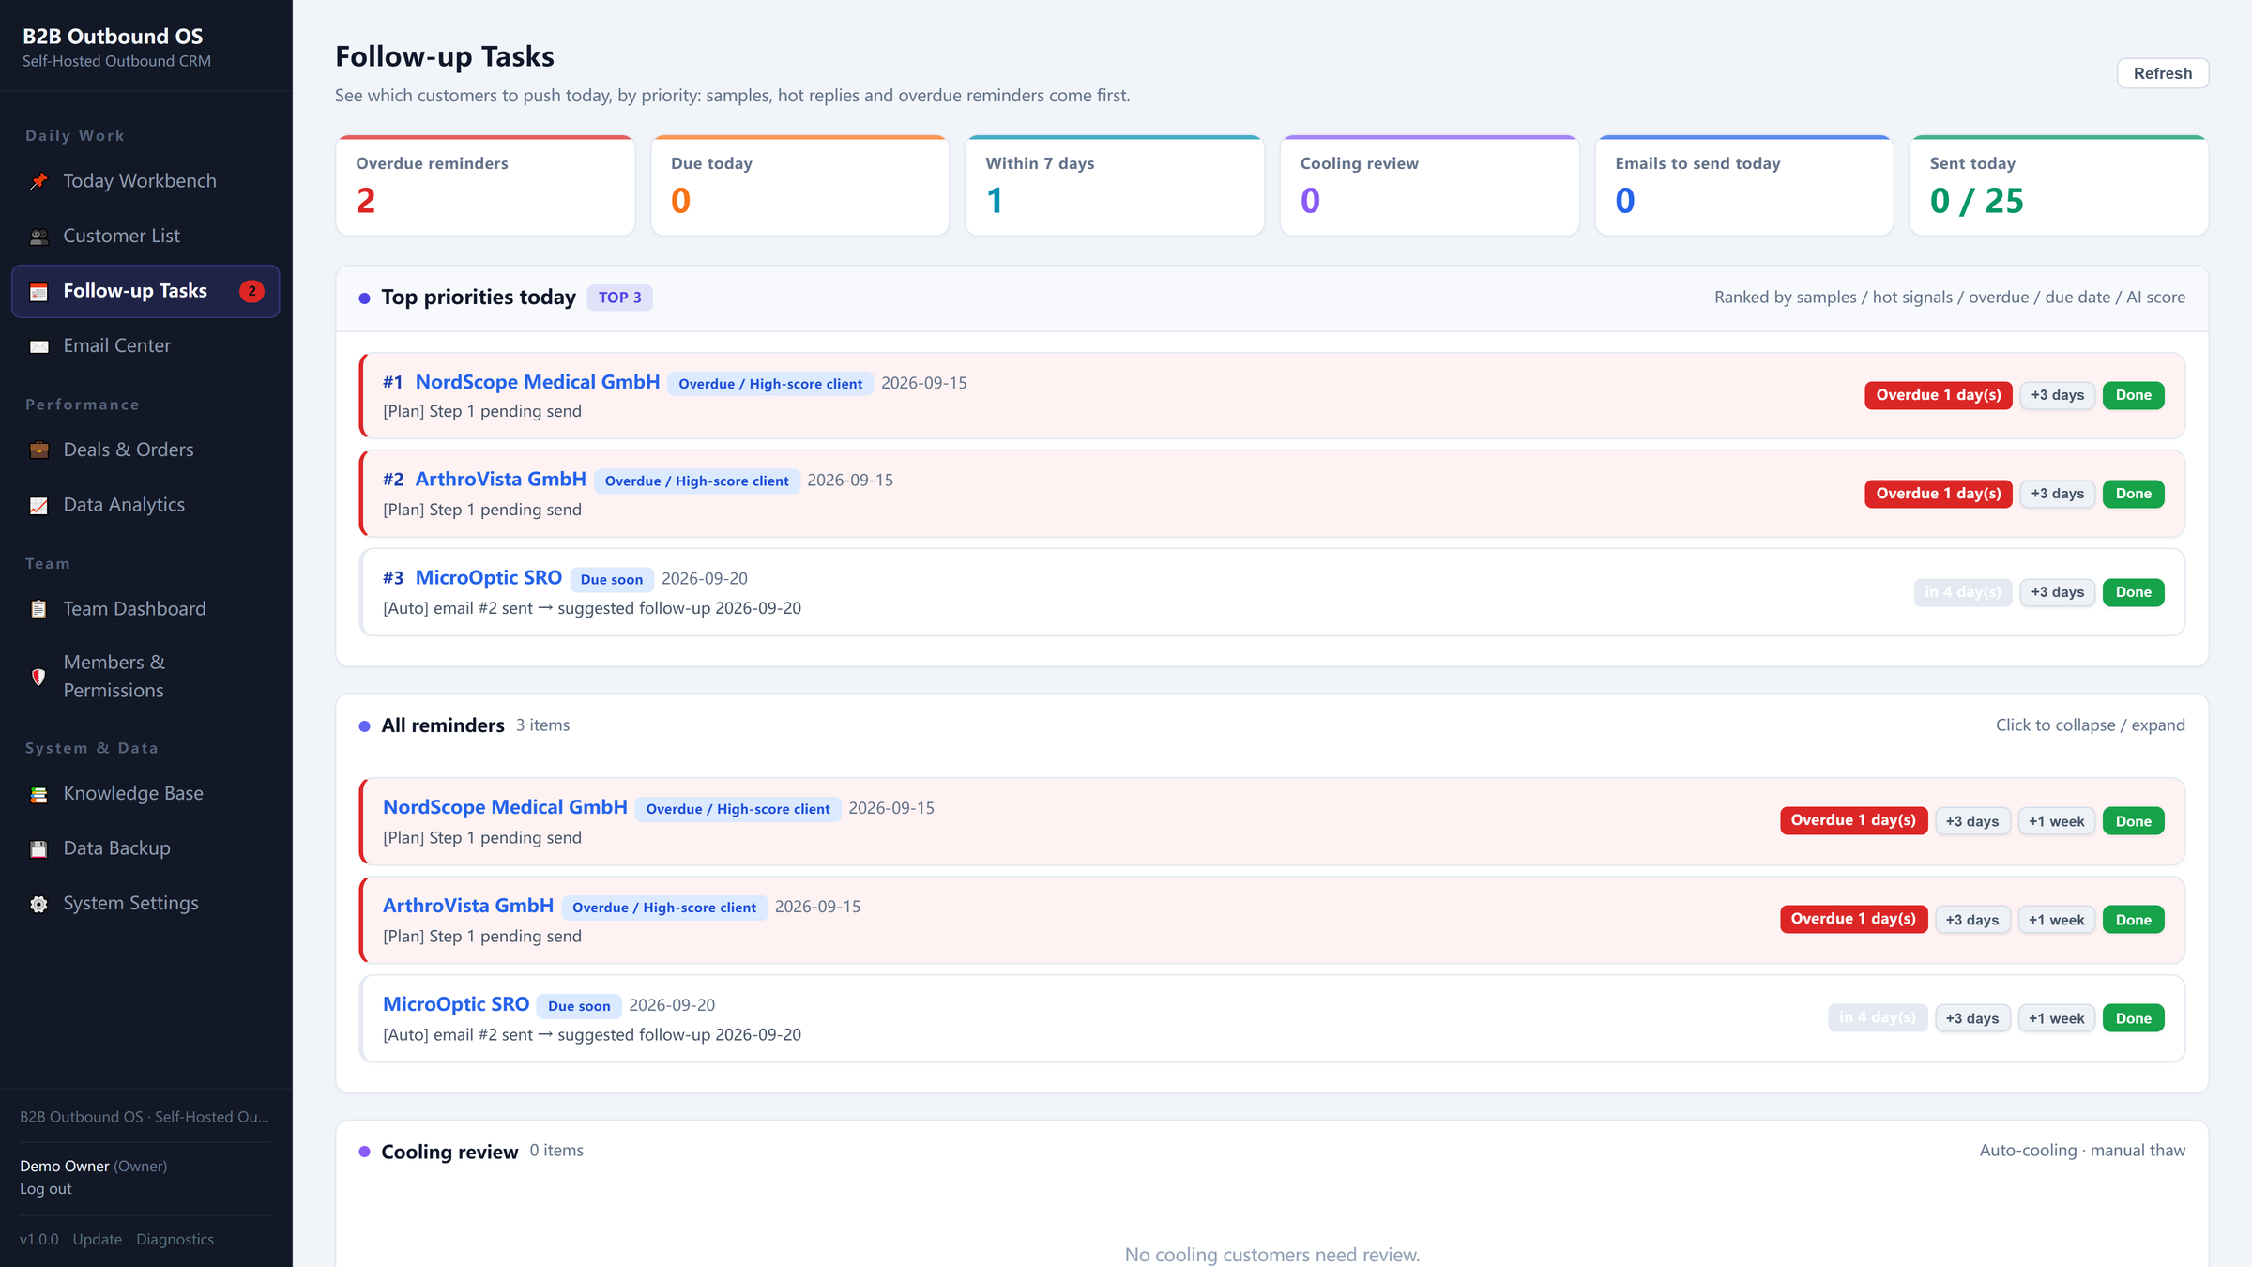
Task: Click the Email Center envelope icon
Action: pyautogui.click(x=38, y=346)
